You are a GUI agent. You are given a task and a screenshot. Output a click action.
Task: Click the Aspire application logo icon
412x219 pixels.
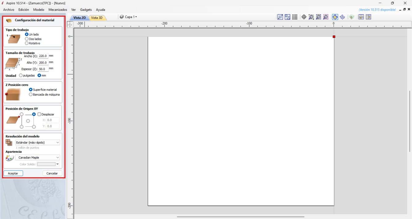[3, 3]
